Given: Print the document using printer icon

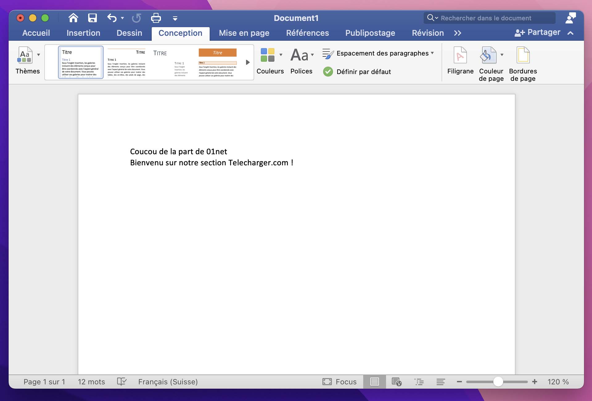Looking at the screenshot, I should [x=156, y=18].
